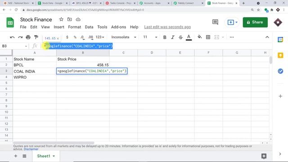
Task: Click the Add Sheet plus button
Action: (16, 156)
